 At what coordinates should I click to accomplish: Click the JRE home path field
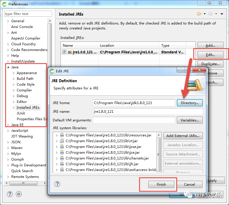click(x=134, y=103)
